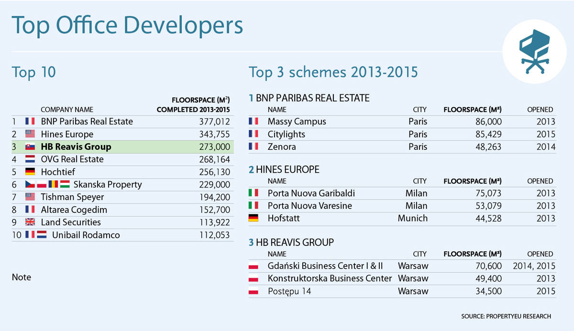Click the Slovak flag beside HB Reavis Group

30,147
